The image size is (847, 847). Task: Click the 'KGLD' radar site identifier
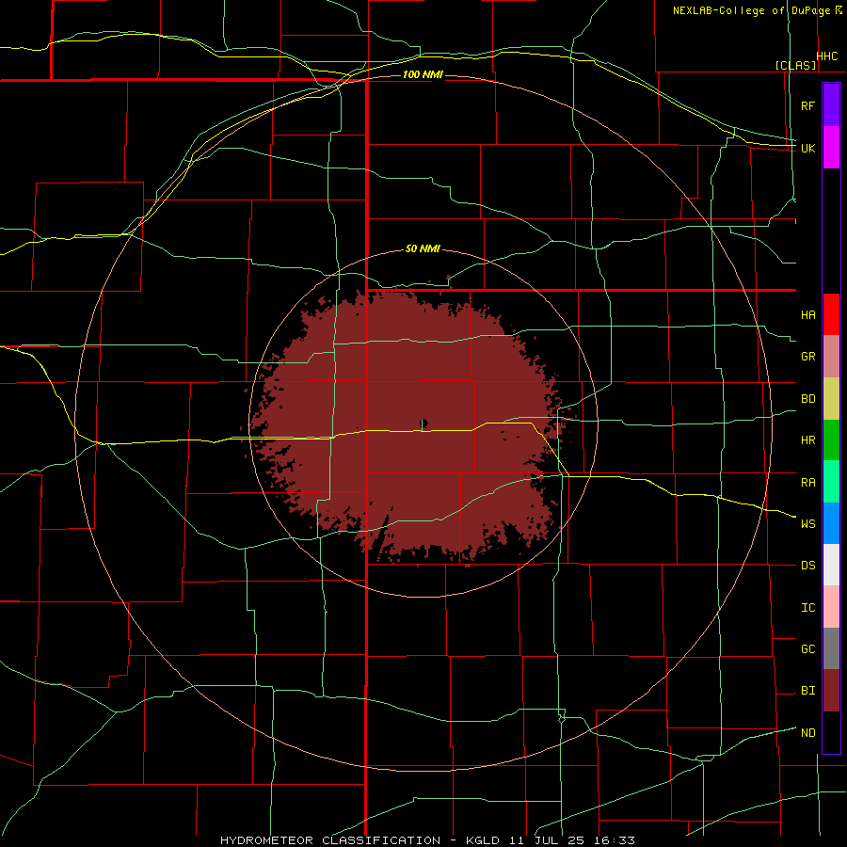click(484, 840)
